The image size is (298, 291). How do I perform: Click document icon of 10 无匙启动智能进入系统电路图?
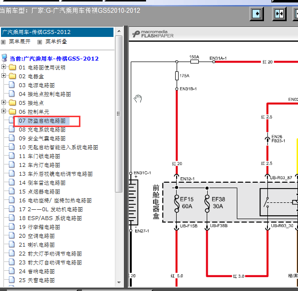click(x=12, y=147)
